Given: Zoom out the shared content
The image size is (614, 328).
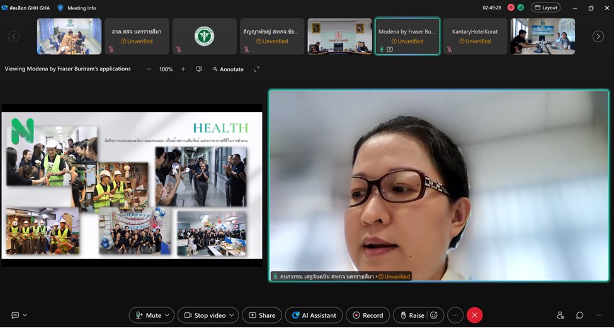Looking at the screenshot, I should [x=149, y=69].
